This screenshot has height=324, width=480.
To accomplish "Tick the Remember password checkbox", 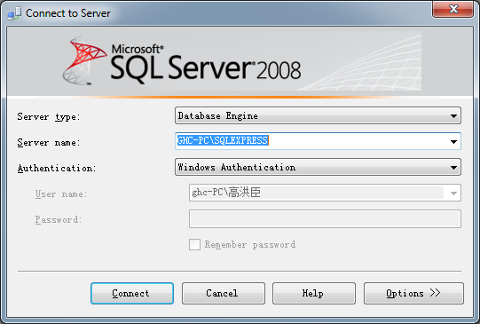I will pos(194,244).
